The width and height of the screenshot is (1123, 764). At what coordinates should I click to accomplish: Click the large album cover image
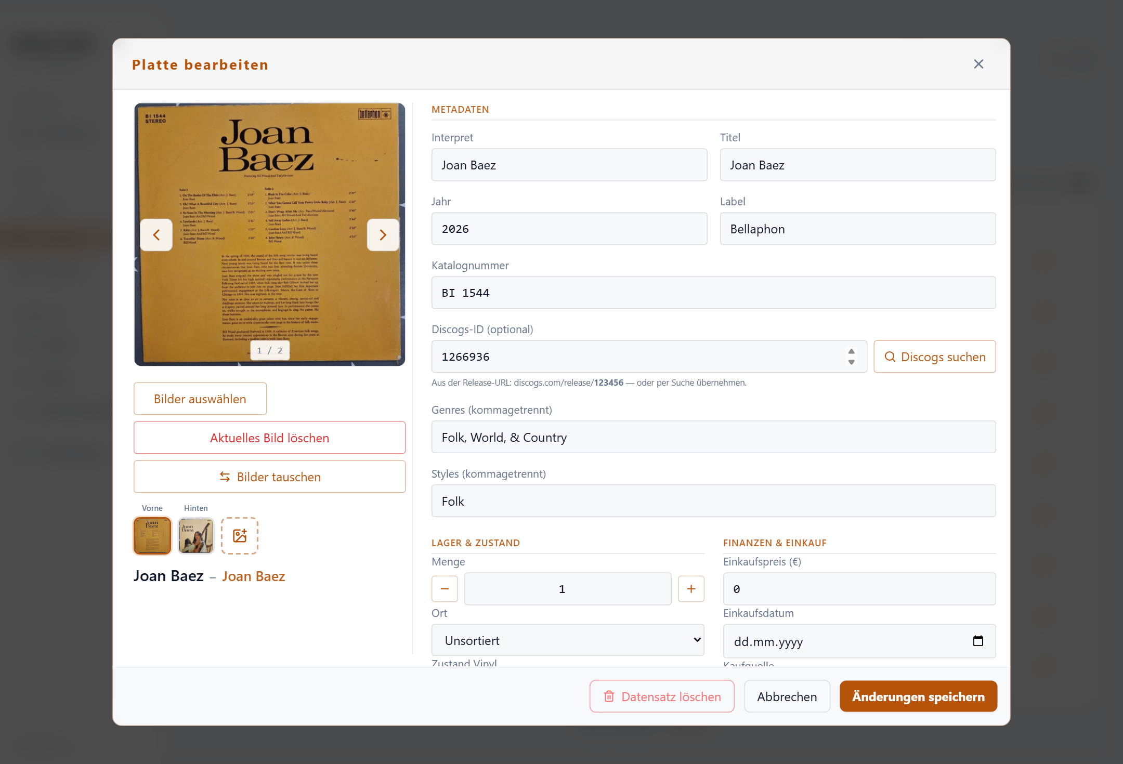pos(270,234)
